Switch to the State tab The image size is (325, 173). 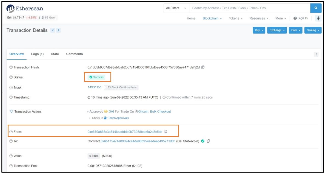[55, 54]
